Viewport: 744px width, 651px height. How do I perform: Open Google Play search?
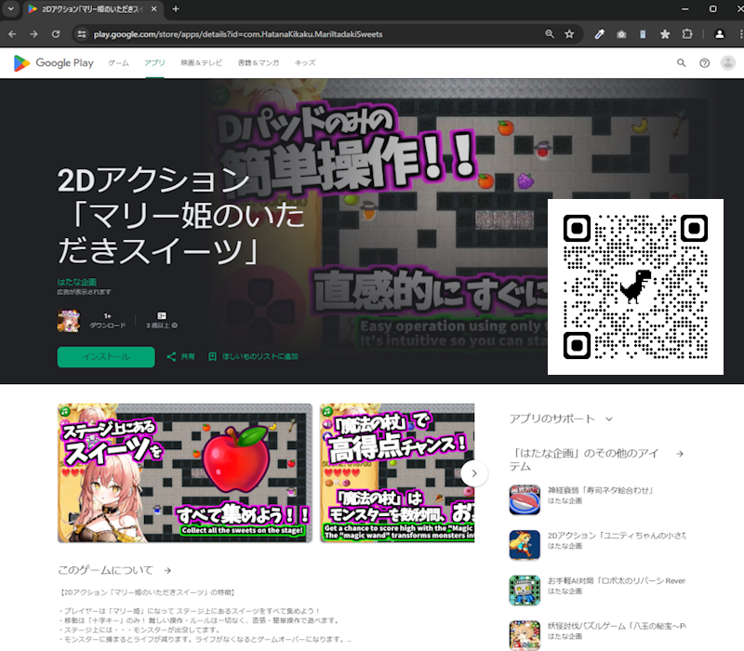pos(681,63)
